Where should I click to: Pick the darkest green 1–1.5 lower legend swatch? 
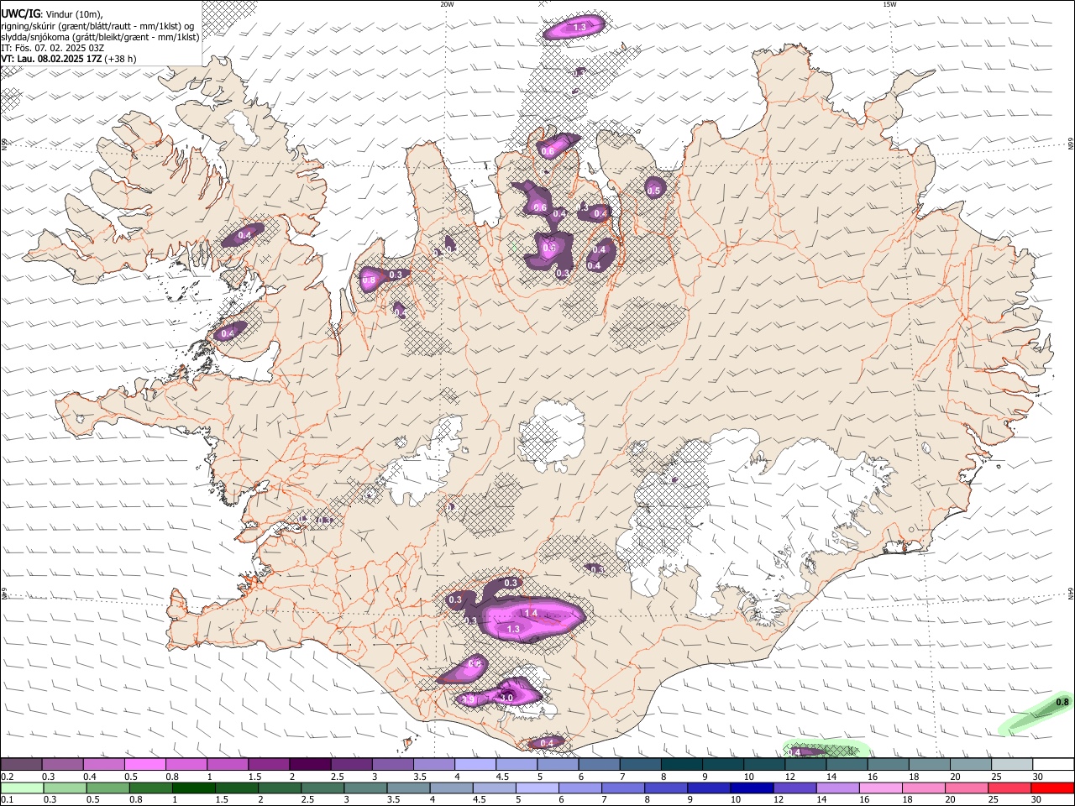194,788
